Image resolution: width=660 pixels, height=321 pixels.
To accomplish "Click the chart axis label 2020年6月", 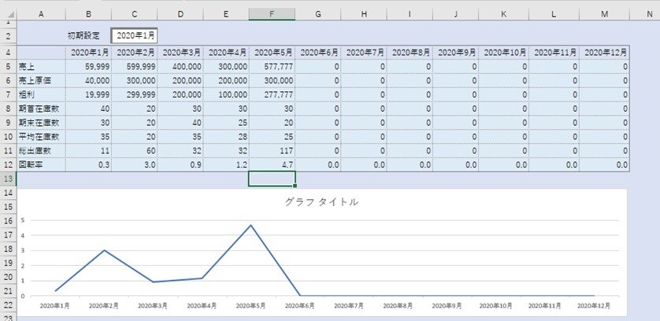I will coord(300,306).
